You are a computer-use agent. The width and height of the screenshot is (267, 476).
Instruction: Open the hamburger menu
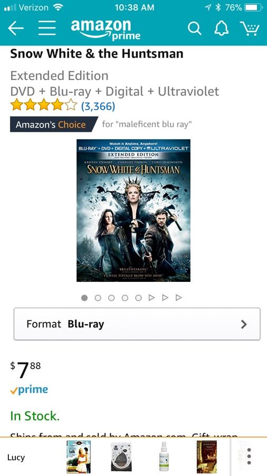tap(47, 29)
